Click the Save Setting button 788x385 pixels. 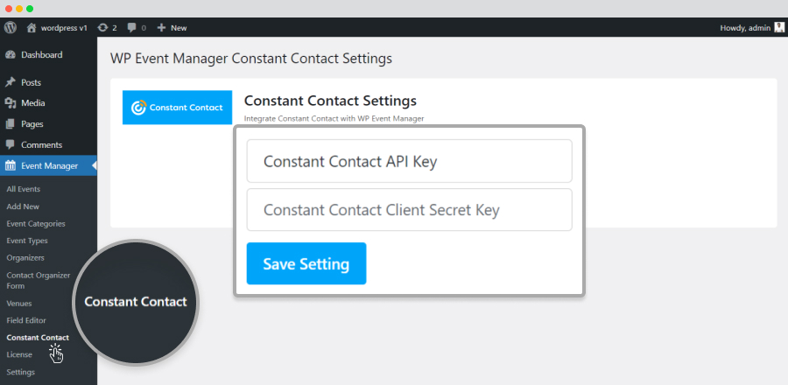pos(306,263)
